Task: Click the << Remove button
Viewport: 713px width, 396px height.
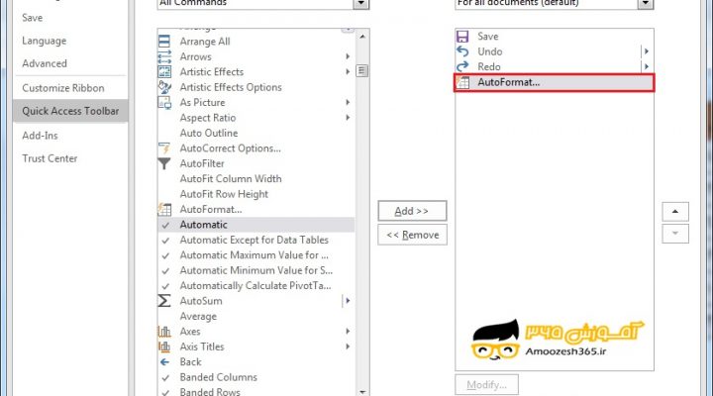Action: (x=412, y=235)
